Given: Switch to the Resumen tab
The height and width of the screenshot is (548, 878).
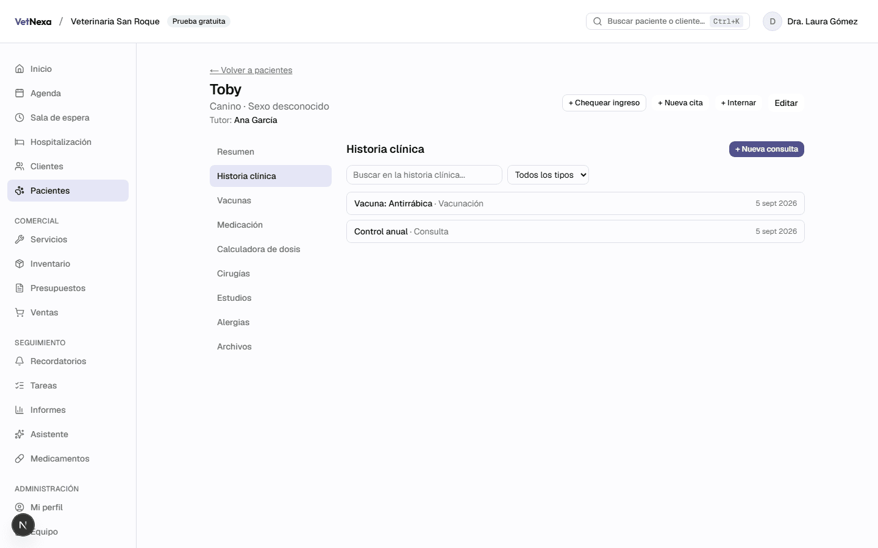Looking at the screenshot, I should click(271, 152).
